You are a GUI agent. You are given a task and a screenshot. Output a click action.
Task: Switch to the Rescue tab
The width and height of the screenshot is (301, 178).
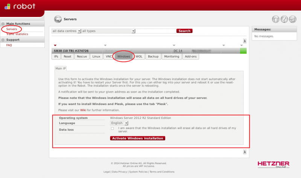coord(82,56)
